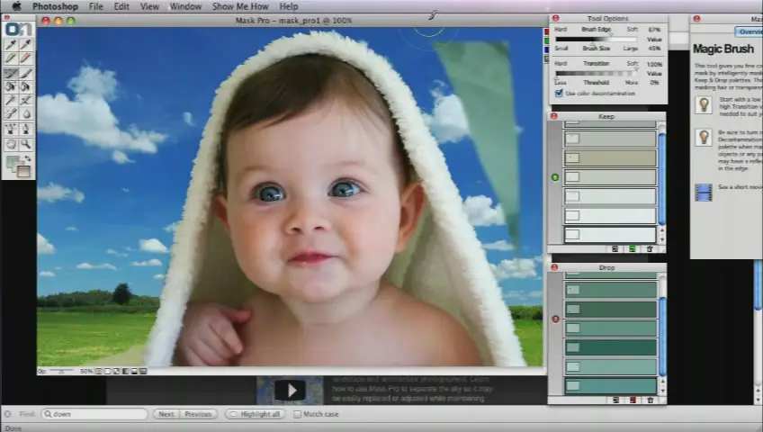Click the Threshold slider handle

(x=556, y=78)
